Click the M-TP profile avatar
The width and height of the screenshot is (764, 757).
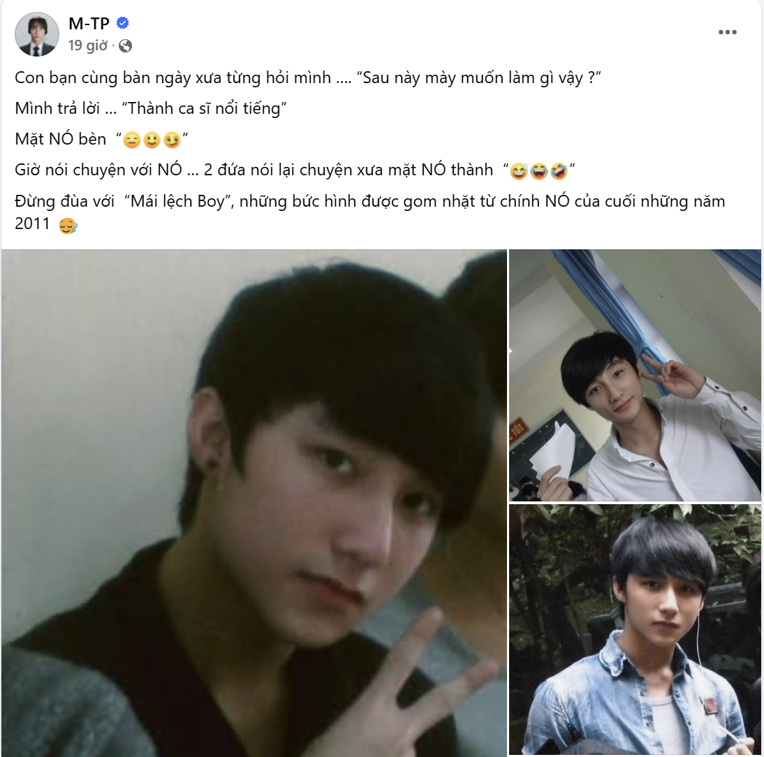(x=37, y=35)
